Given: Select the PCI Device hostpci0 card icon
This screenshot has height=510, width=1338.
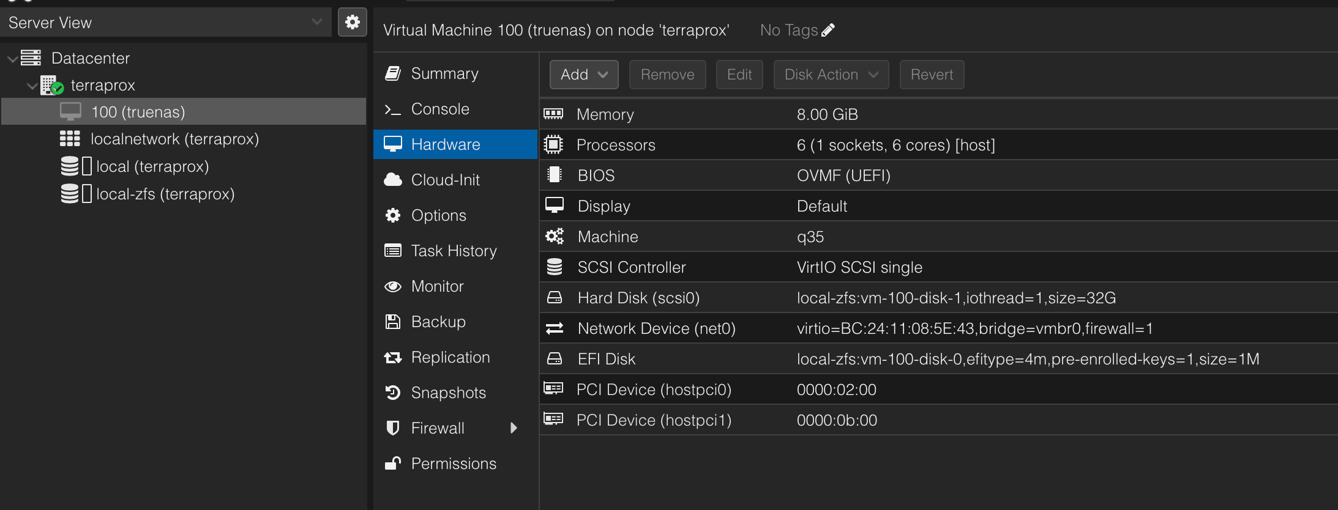Looking at the screenshot, I should click(x=553, y=388).
